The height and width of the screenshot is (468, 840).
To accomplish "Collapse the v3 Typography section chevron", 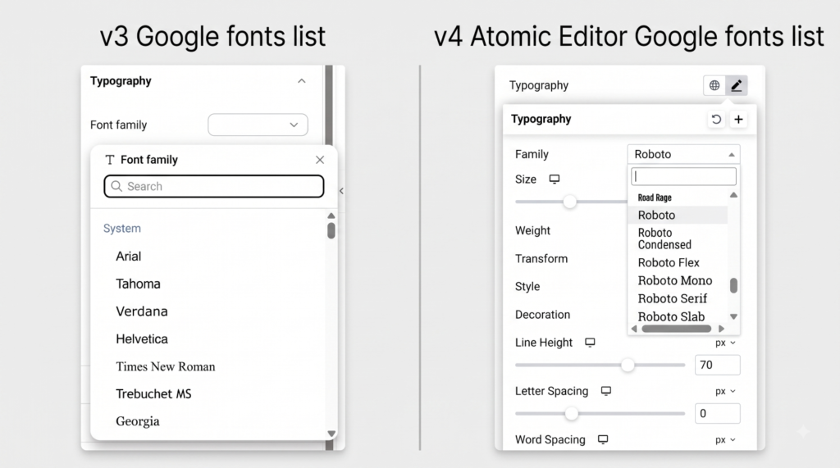I will tap(302, 81).
